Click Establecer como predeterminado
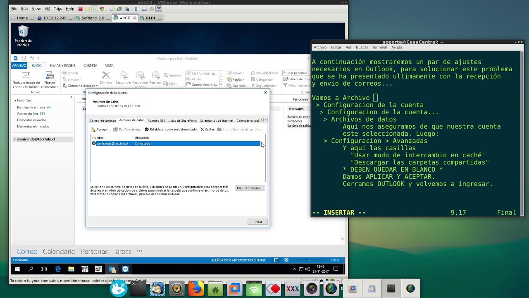 [x=171, y=130]
